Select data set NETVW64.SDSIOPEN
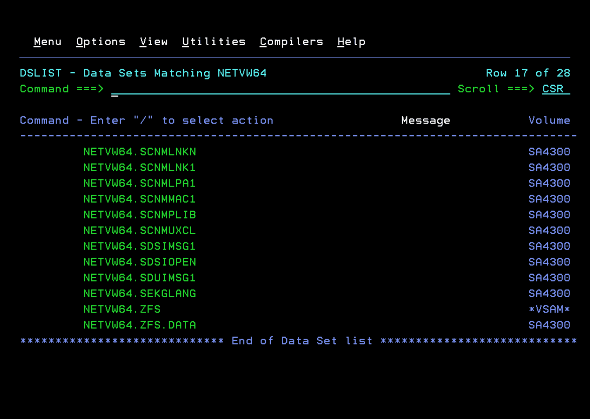Viewport: 590px width, 419px height. (139, 262)
